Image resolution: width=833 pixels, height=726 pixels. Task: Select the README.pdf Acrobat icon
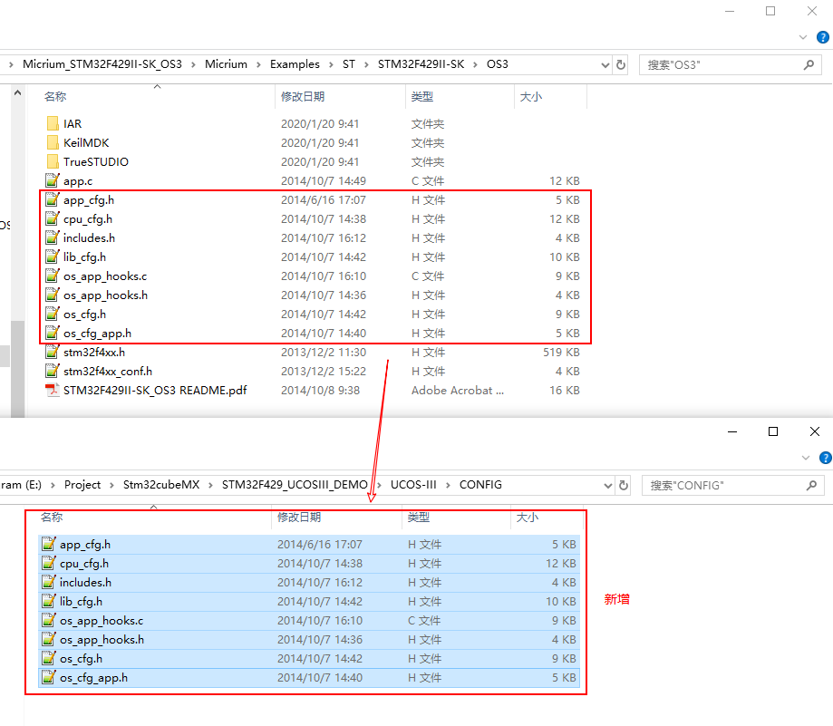(x=52, y=391)
